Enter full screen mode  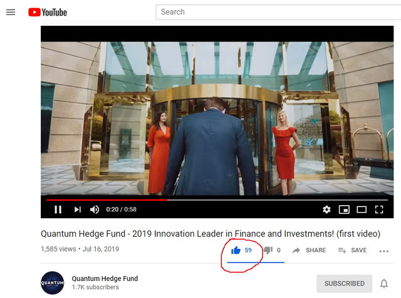379,210
